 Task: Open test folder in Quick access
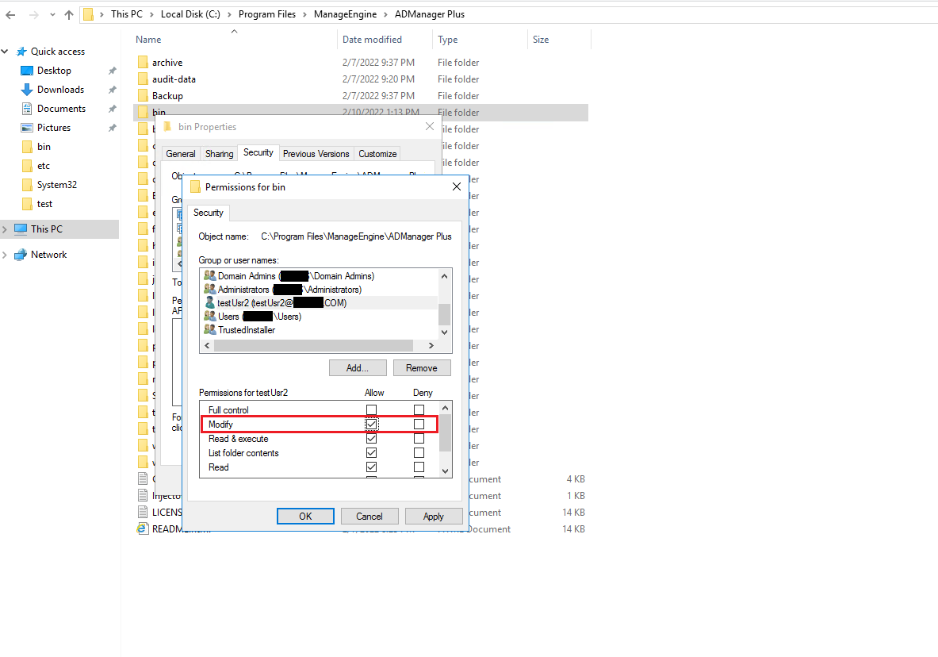[44, 204]
